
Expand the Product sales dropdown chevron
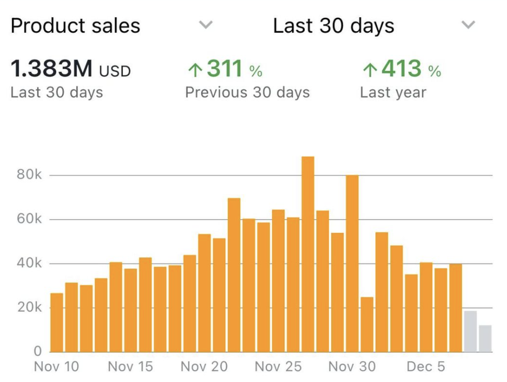[x=206, y=25]
